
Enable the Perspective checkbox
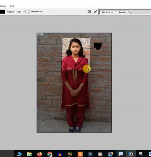pyautogui.click(x=29, y=12)
